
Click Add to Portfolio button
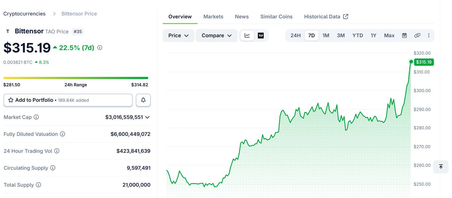click(x=68, y=100)
